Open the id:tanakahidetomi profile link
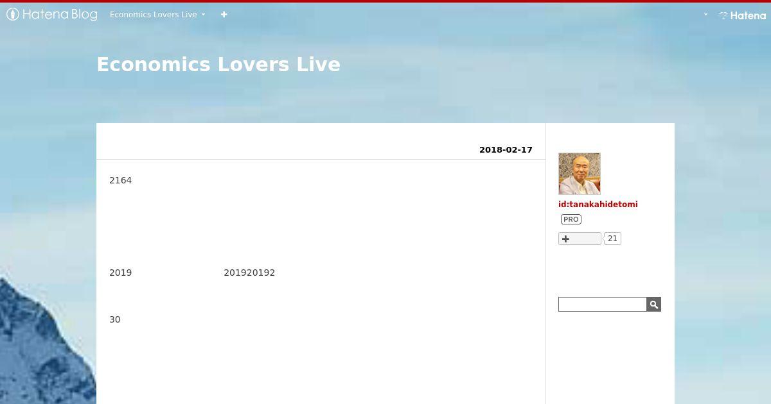Viewport: 771px width, 404px height. coord(598,204)
